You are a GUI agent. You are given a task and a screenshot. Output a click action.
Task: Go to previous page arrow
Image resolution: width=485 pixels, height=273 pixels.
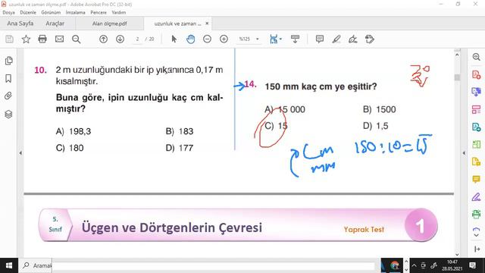[x=103, y=39]
